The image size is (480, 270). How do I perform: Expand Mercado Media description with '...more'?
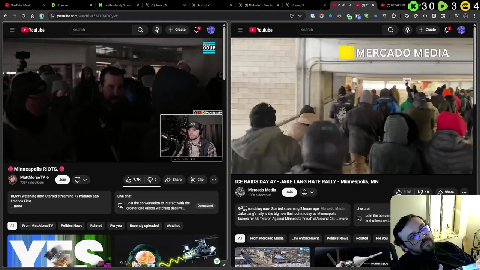pyautogui.click(x=342, y=219)
